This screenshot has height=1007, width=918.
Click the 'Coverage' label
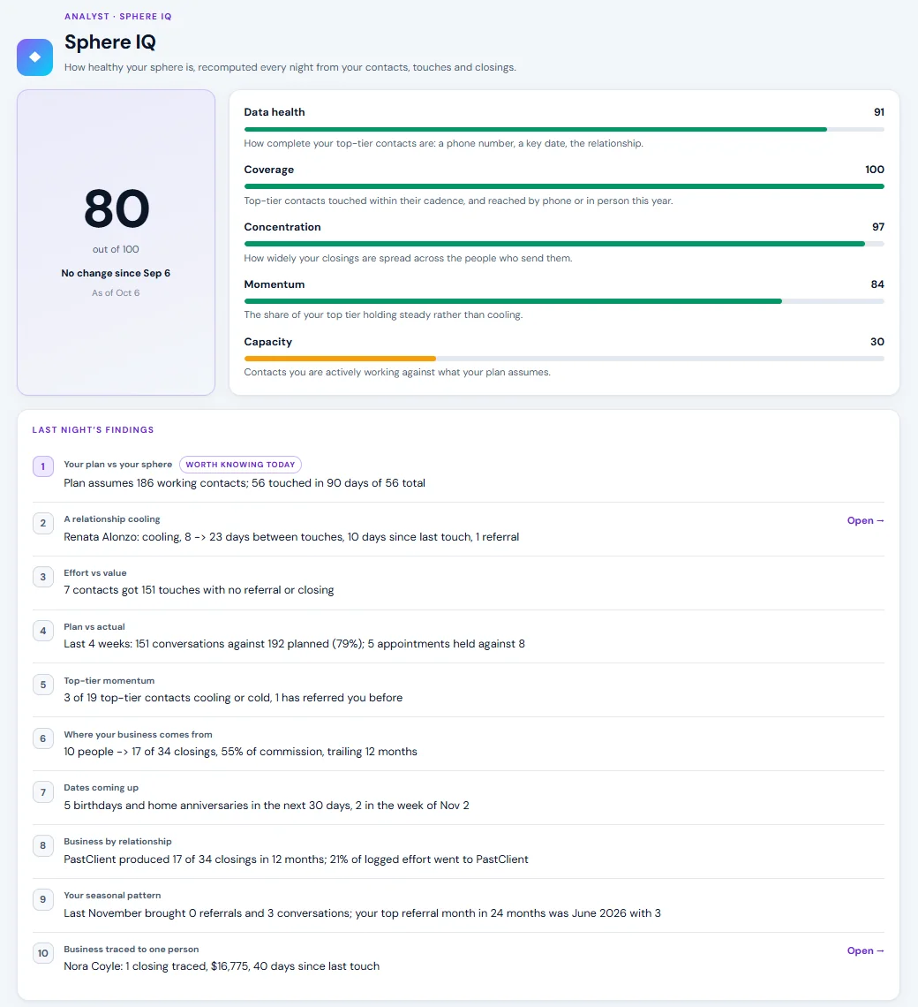269,170
